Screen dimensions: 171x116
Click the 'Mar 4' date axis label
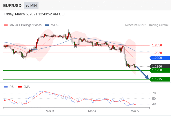pos(92,111)
